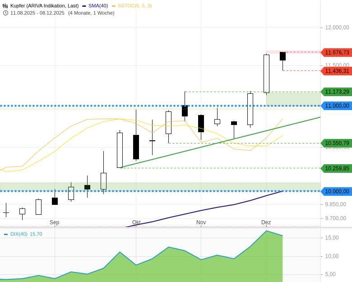Click the green 10.259,85 level tag
Image resolution: width=352 pixels, height=282 pixels.
click(337, 168)
